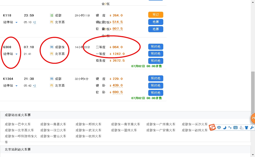Expand 经停站 stops for train G308

[x=10, y=54]
